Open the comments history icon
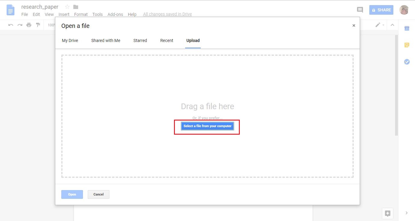This screenshot has height=221, width=415. click(x=360, y=10)
